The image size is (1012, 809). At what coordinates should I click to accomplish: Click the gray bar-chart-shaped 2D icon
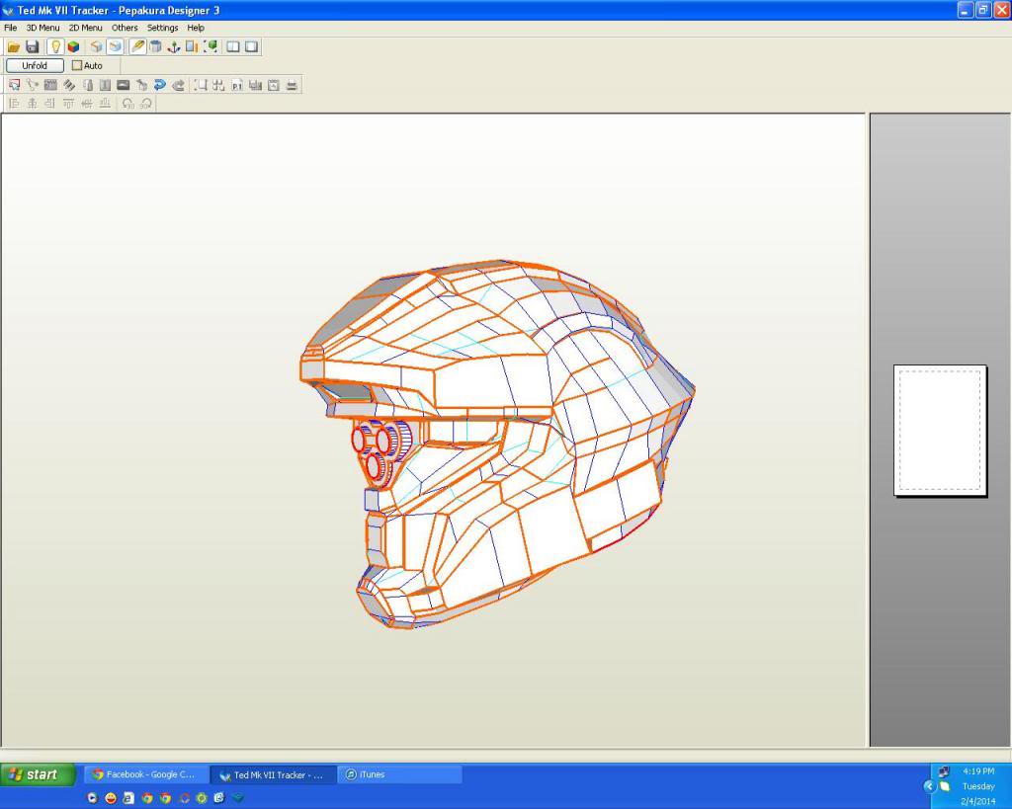pyautogui.click(x=256, y=85)
